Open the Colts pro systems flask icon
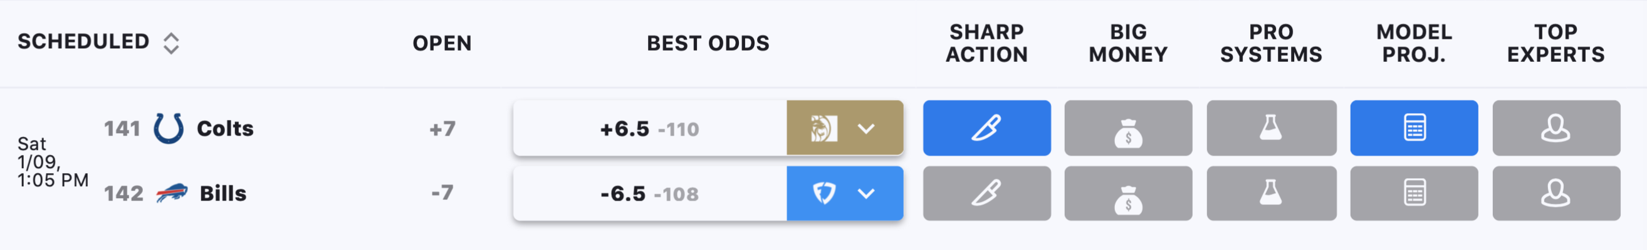The image size is (1647, 250). coord(1271,127)
